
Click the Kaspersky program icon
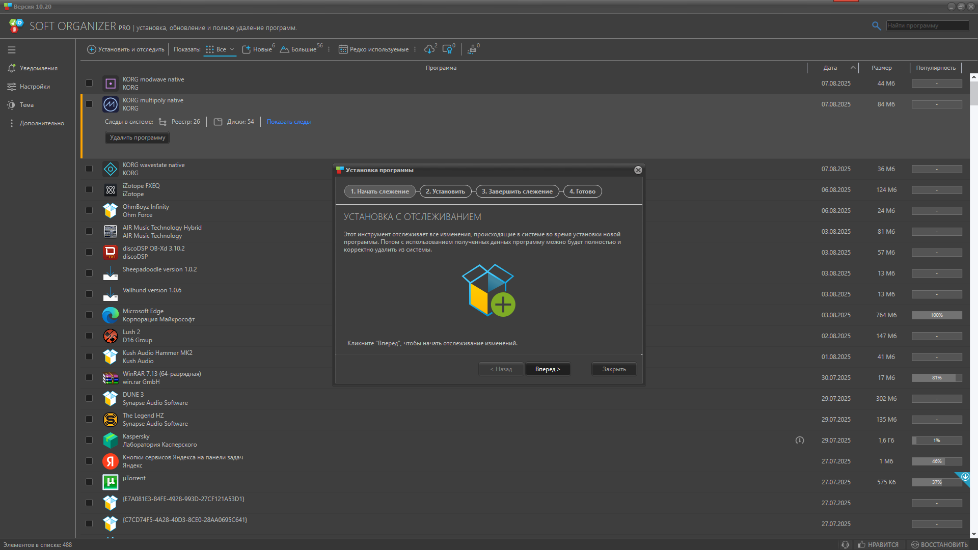(111, 441)
